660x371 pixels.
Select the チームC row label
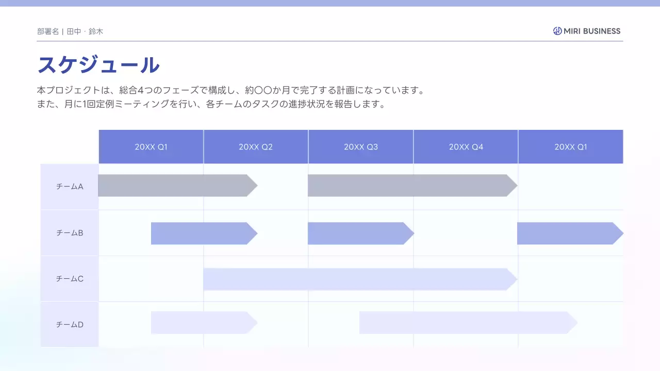pos(70,278)
